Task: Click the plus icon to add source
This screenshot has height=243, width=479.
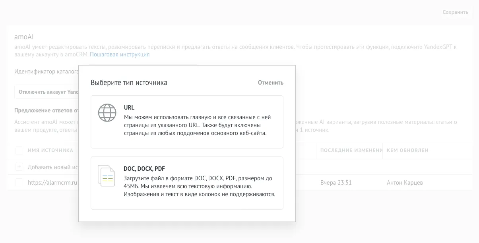Action: [19, 167]
